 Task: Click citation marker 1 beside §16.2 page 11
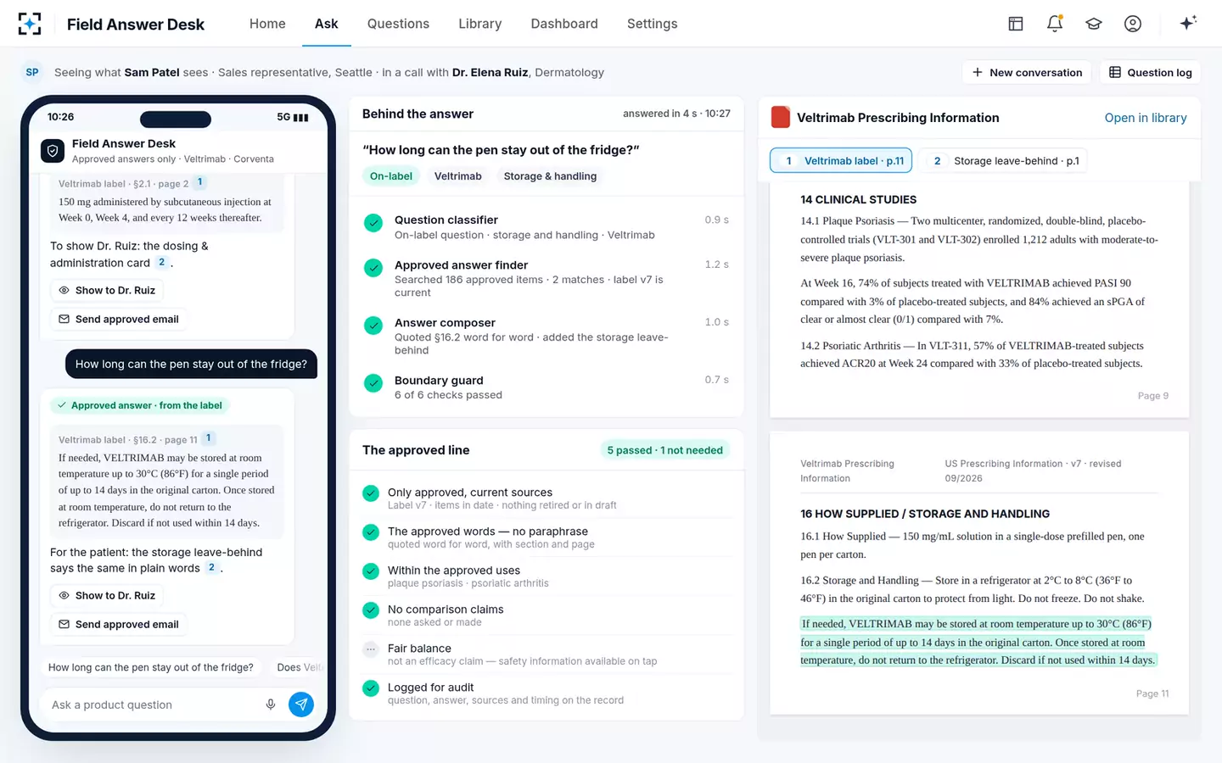tap(209, 438)
